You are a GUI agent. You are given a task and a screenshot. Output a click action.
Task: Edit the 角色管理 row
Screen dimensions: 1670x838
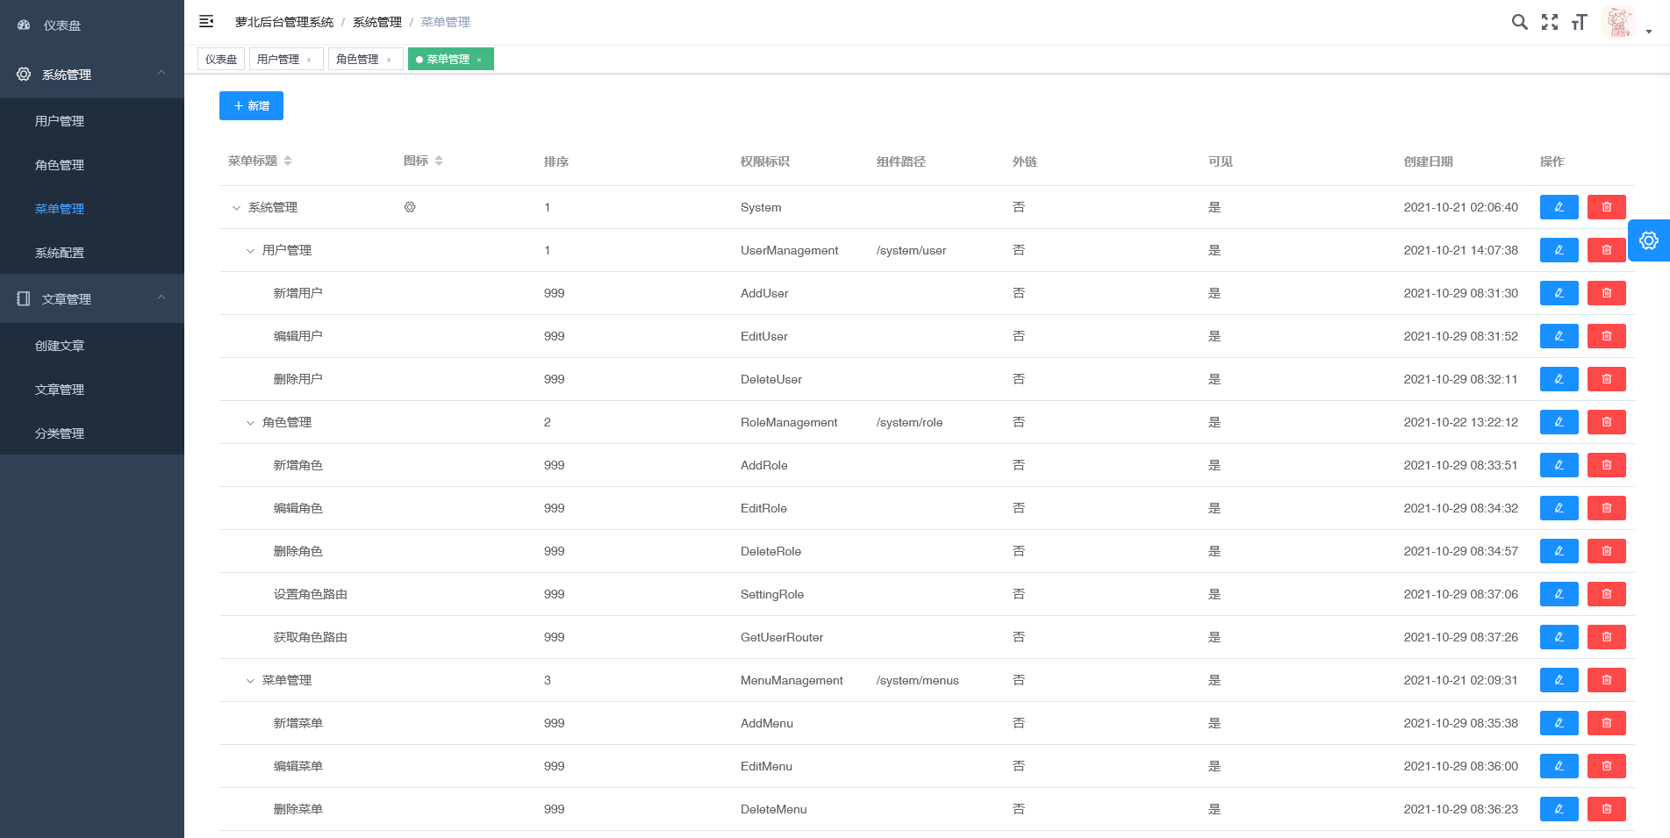pyautogui.click(x=1559, y=422)
